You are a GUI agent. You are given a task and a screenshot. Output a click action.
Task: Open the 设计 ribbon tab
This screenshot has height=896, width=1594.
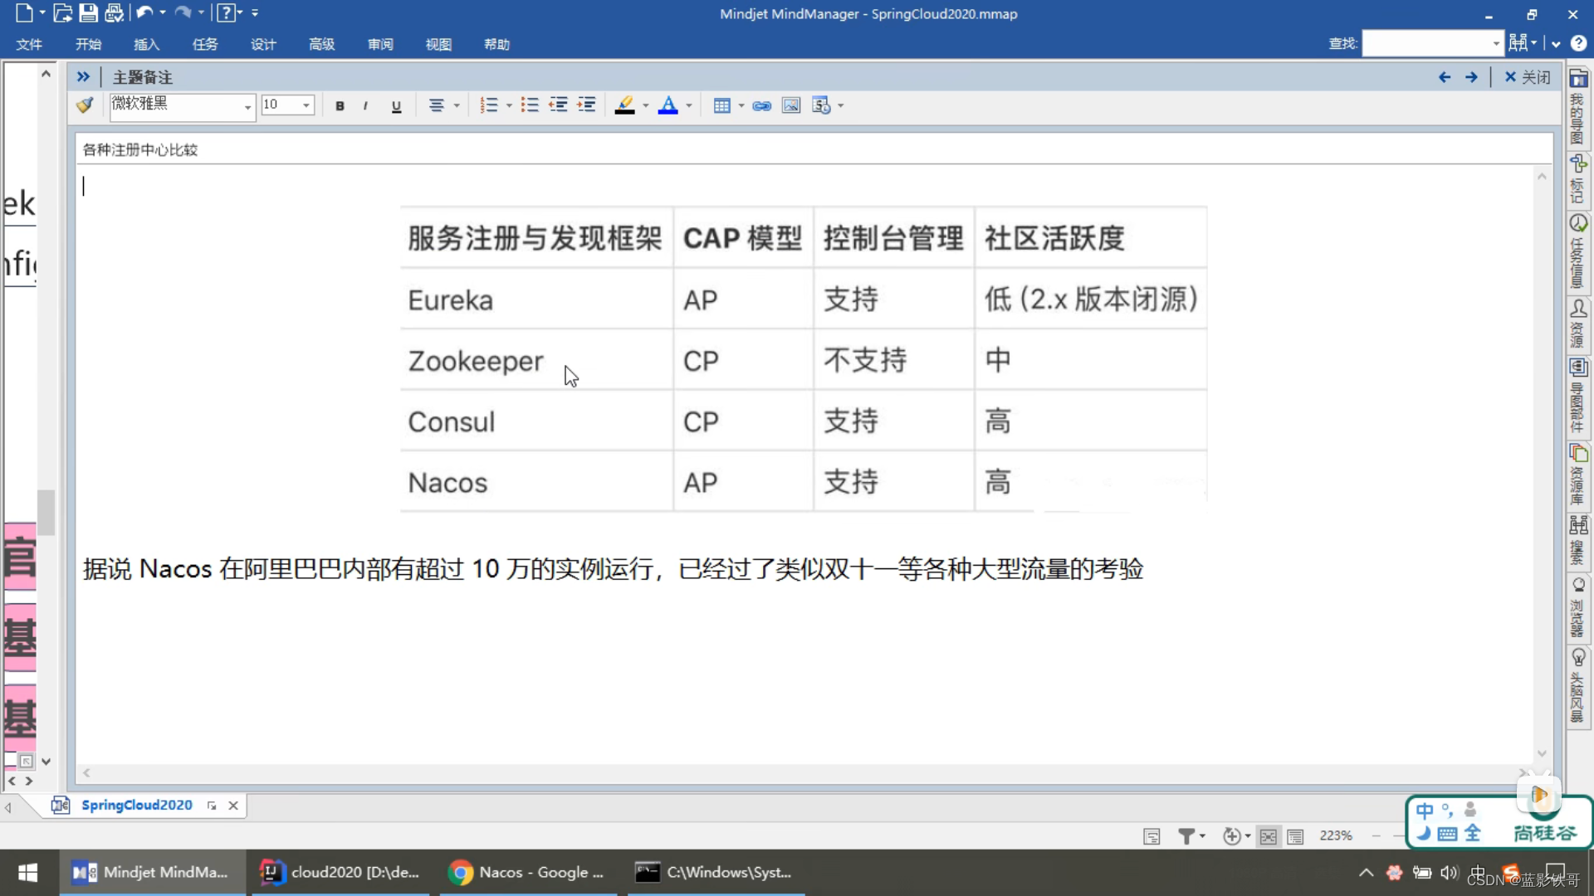pyautogui.click(x=263, y=44)
